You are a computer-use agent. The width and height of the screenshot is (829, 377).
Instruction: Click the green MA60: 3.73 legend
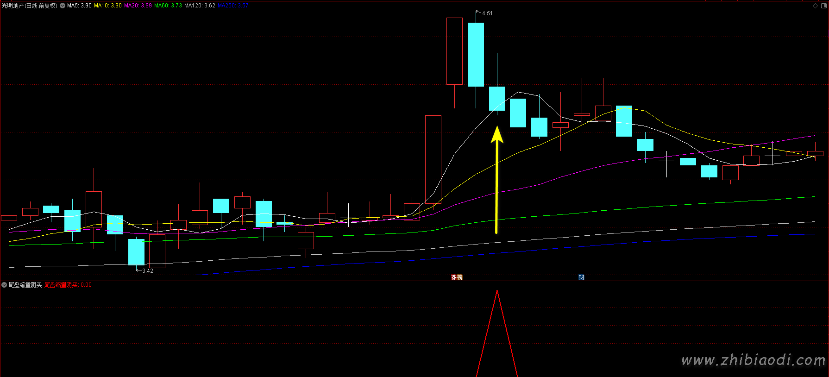(x=168, y=6)
